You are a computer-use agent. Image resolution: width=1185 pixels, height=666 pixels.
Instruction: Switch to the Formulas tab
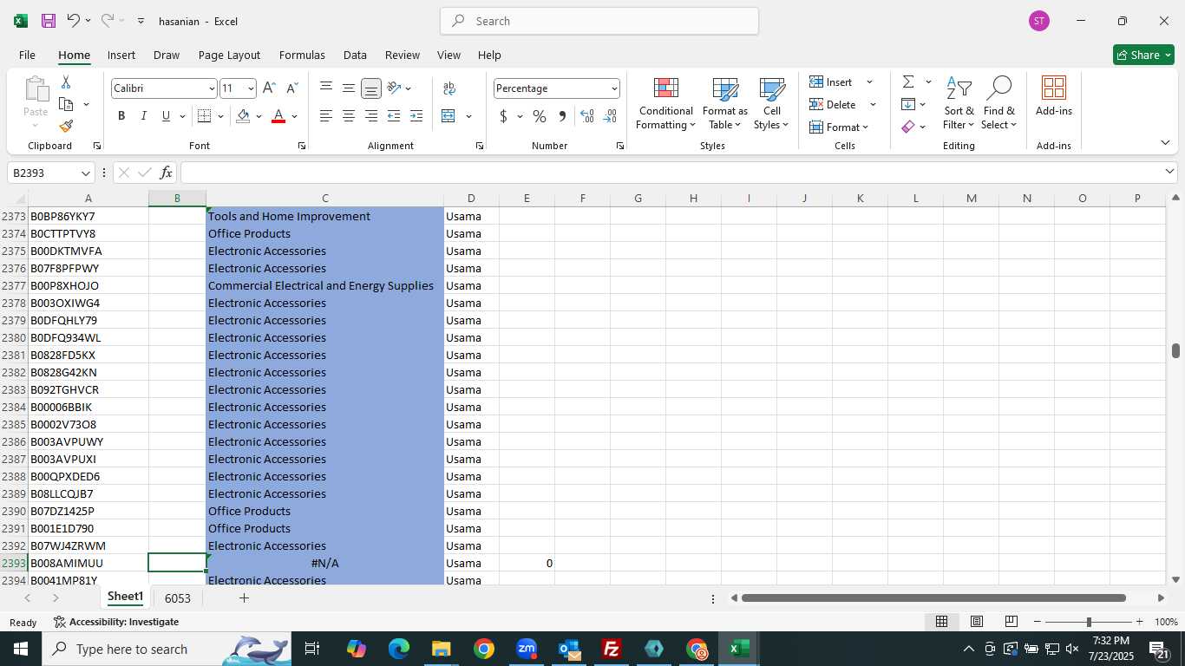pos(302,55)
